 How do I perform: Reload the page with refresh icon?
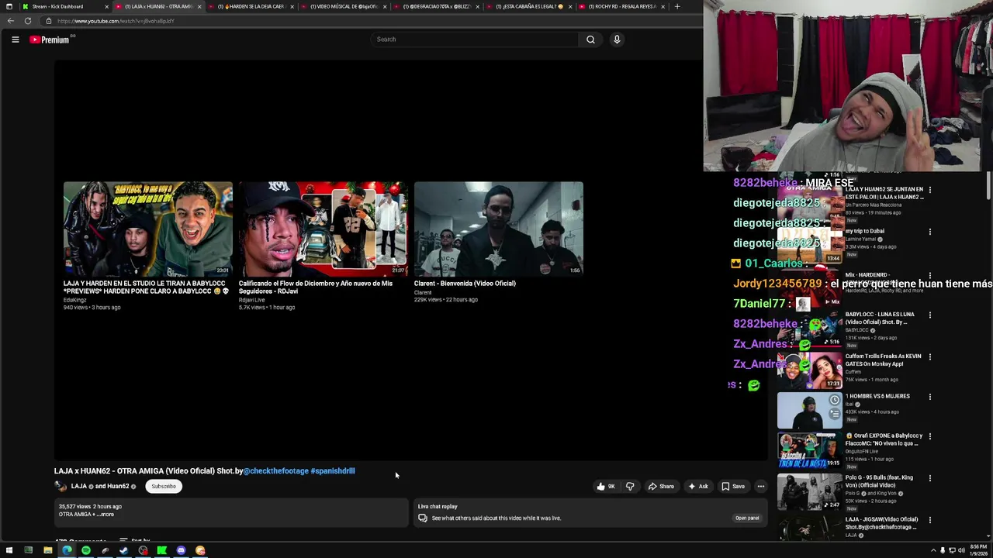28,21
